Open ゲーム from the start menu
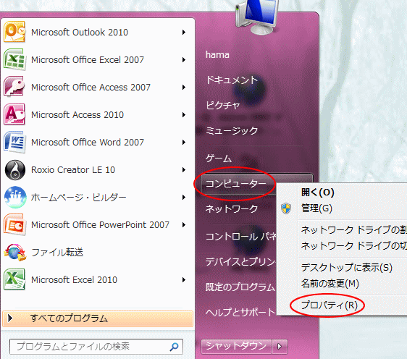Screen dimensions: 407x359 (218, 159)
